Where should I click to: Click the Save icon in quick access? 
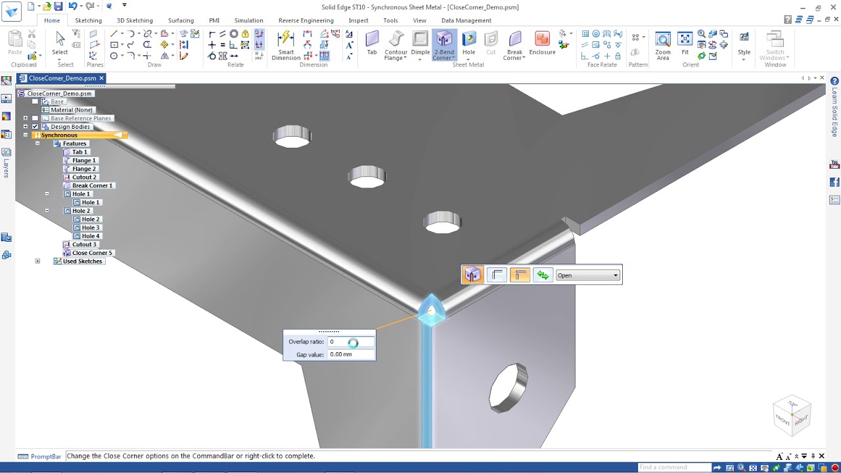[x=58, y=7]
